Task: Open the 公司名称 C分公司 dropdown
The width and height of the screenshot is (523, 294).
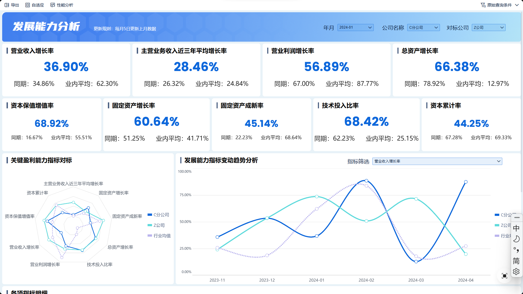Action: 423,27
